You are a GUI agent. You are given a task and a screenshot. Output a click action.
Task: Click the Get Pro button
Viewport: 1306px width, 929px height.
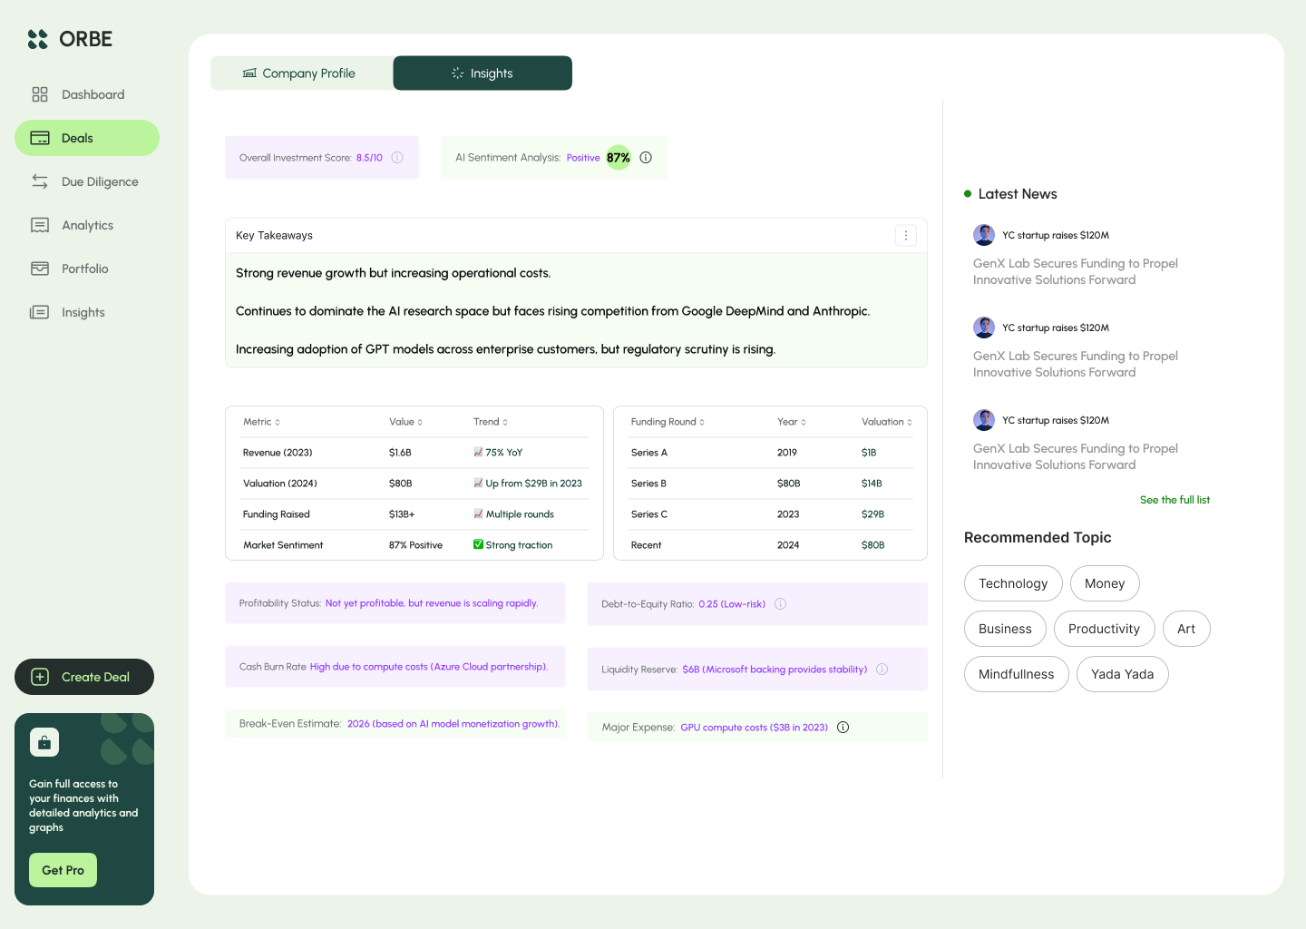pos(63,870)
